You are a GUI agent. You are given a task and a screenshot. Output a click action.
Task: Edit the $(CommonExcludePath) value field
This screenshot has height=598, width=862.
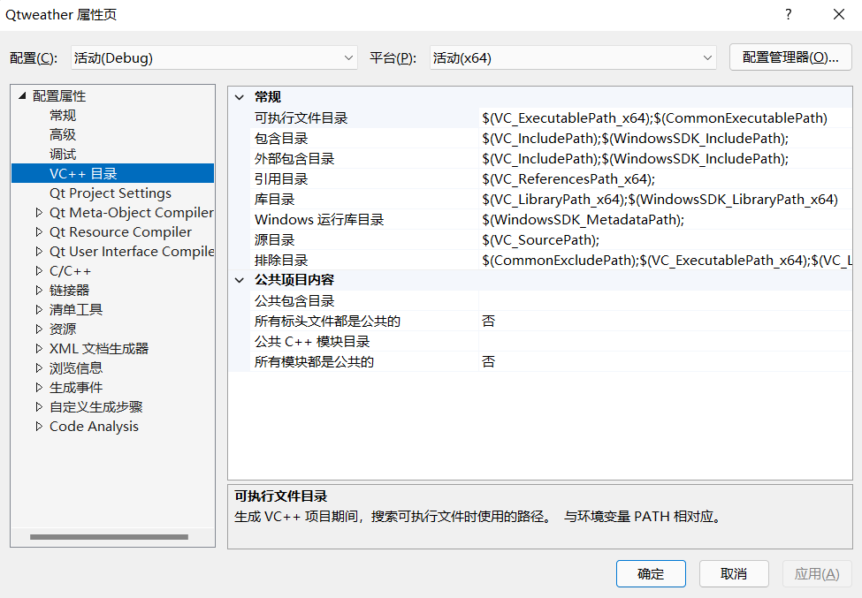(x=666, y=261)
